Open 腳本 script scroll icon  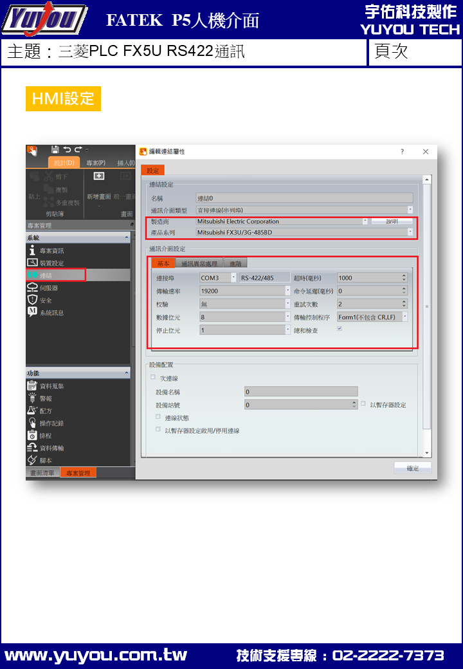click(32, 460)
